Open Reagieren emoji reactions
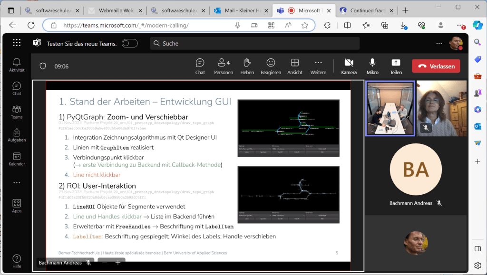 pos(271,66)
